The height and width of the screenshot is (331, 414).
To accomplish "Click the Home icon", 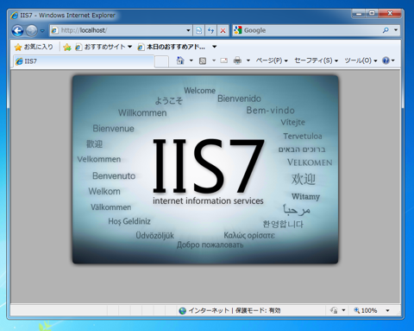I will tap(180, 60).
